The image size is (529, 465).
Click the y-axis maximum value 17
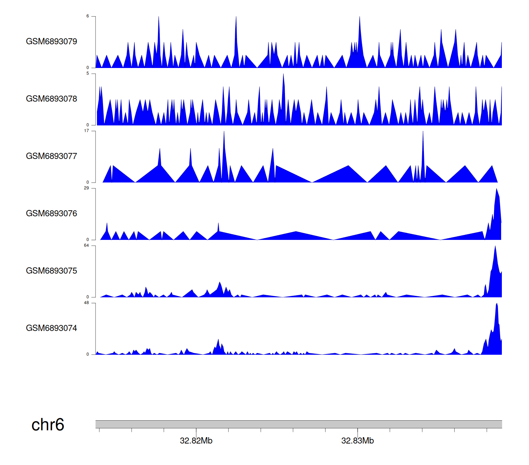pos(87,131)
